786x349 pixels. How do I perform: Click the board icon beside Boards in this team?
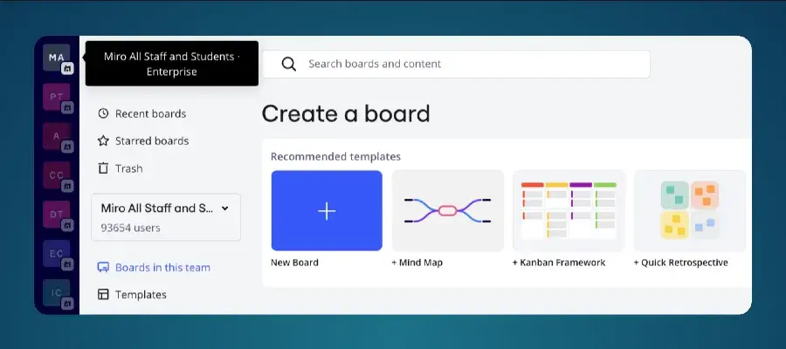click(103, 267)
